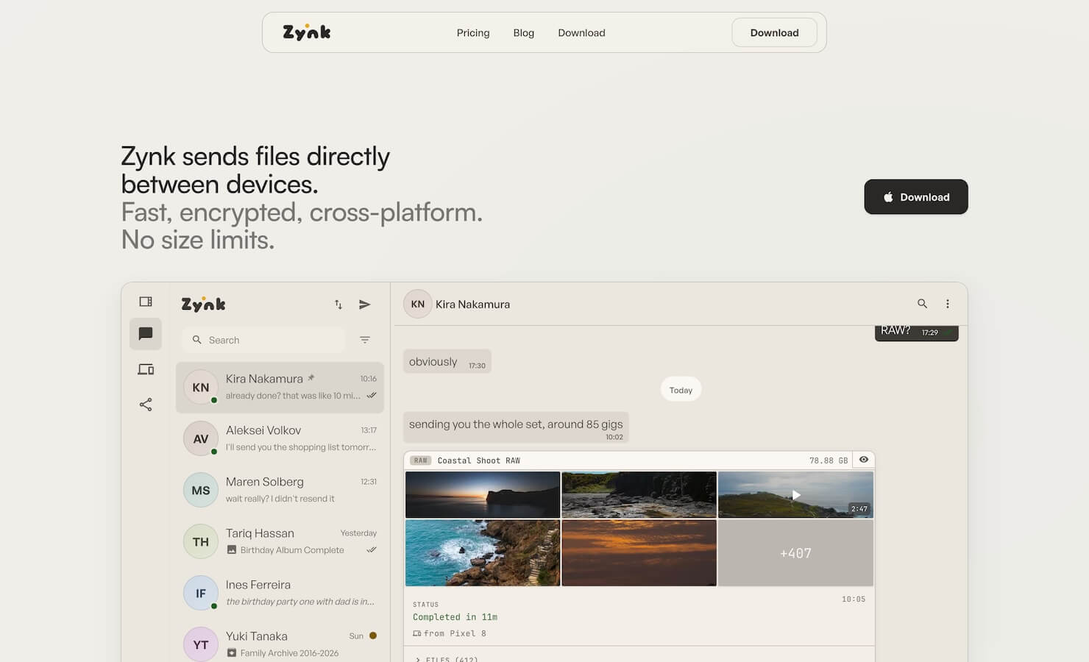Viewport: 1089px width, 662px height.
Task: Search within the conversation using magnifier icon
Action: [922, 303]
